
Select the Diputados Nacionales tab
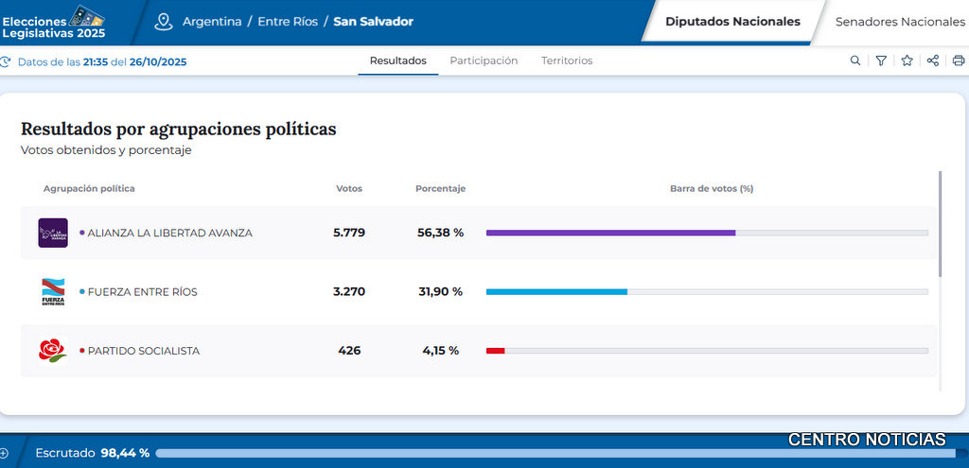tap(731, 22)
